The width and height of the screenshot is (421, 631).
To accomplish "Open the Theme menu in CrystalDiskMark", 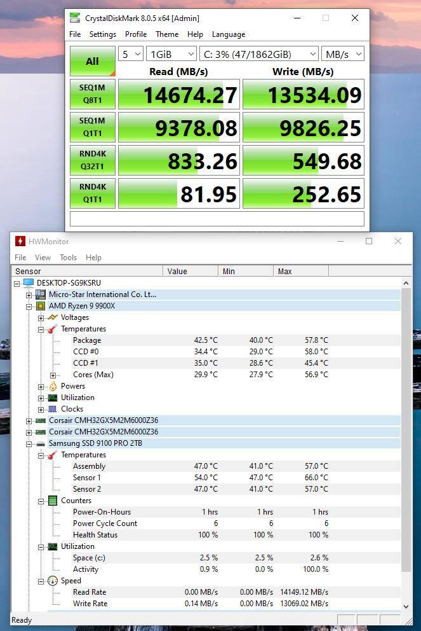I will click(x=167, y=34).
